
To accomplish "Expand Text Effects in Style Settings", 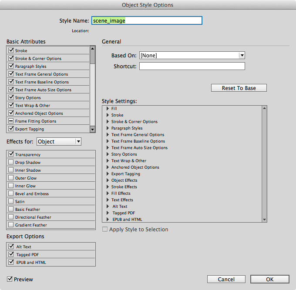I will [108, 200].
